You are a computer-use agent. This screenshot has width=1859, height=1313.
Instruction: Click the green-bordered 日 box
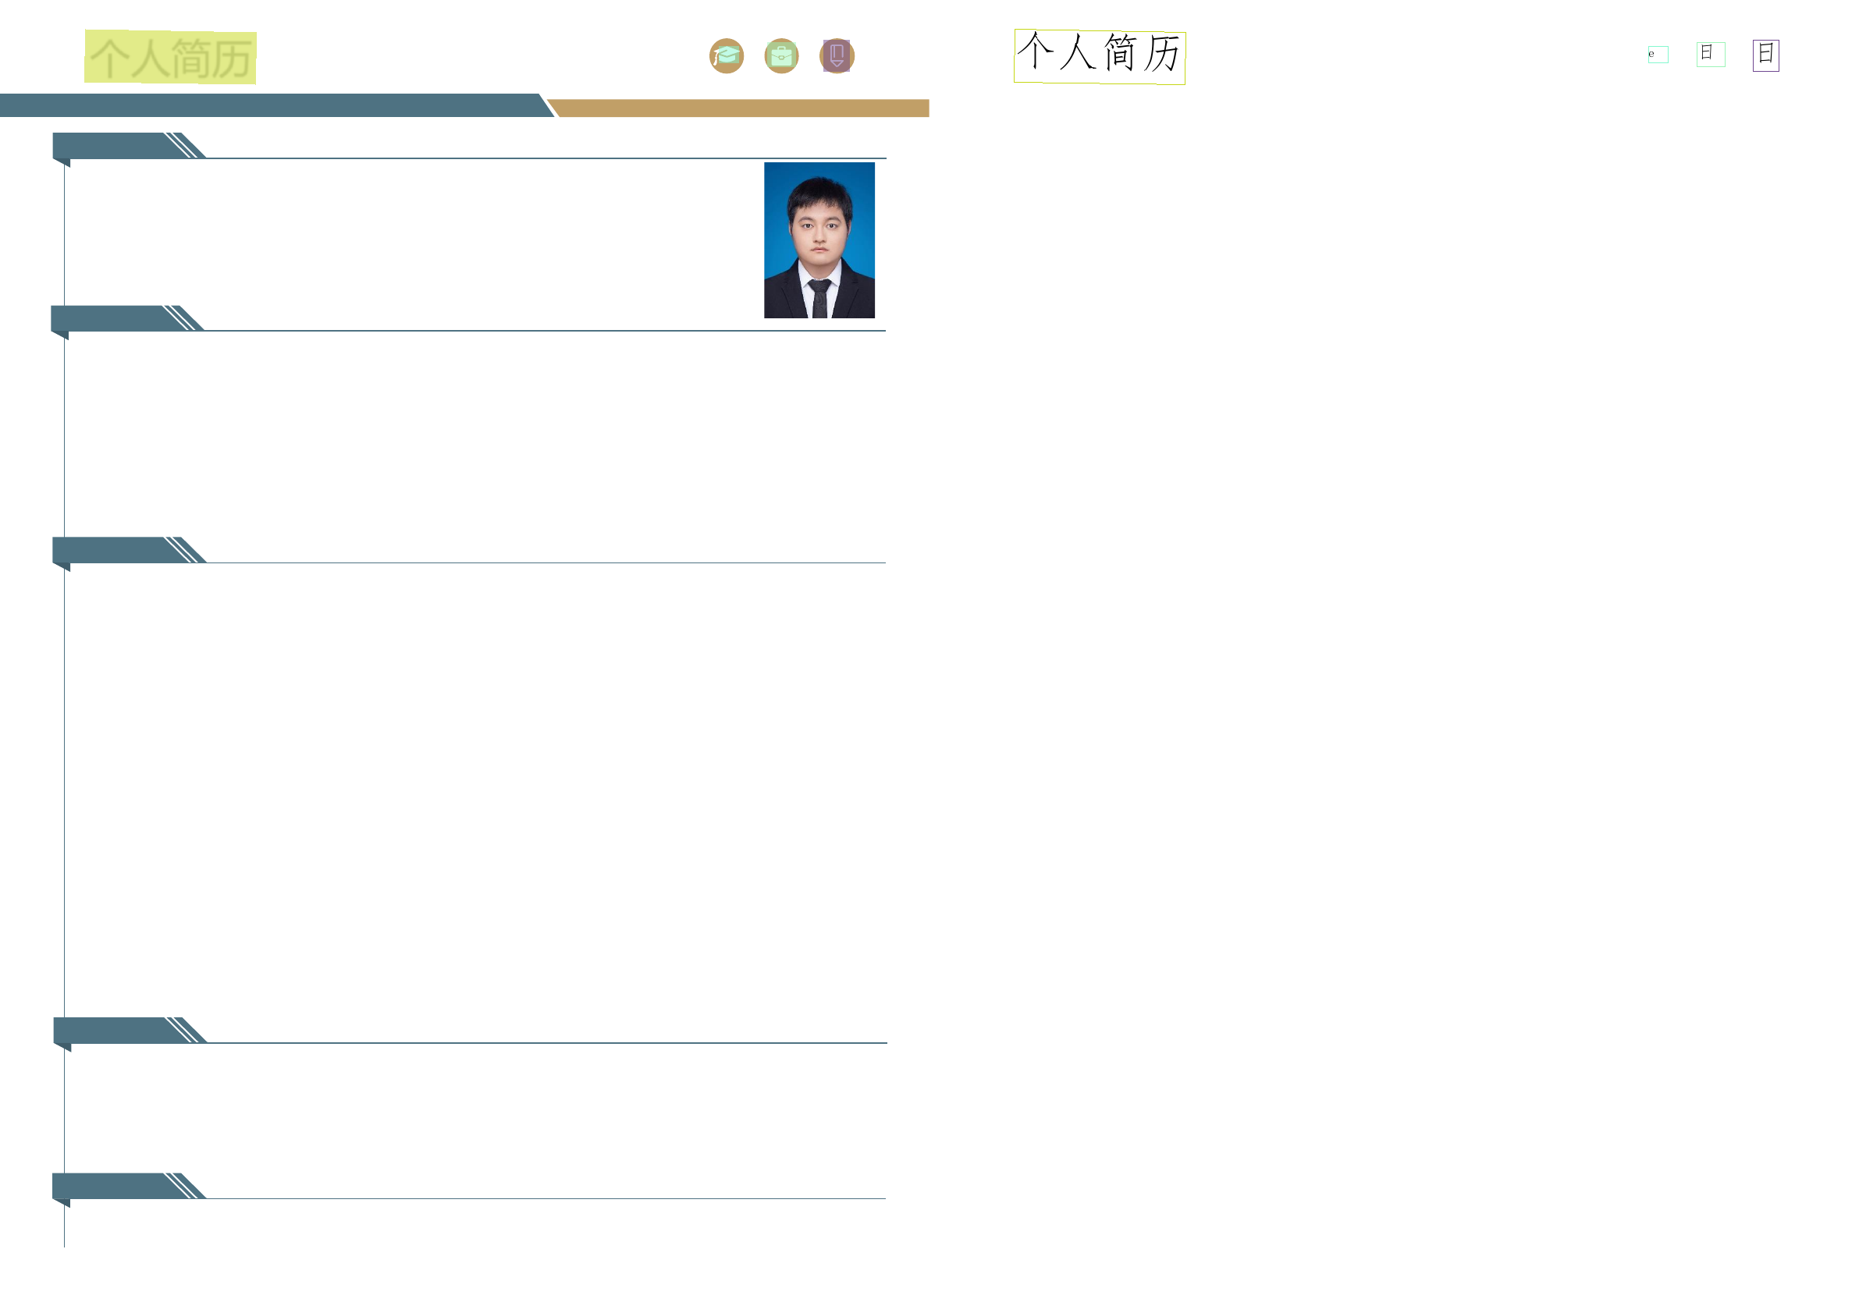pyautogui.click(x=1711, y=55)
